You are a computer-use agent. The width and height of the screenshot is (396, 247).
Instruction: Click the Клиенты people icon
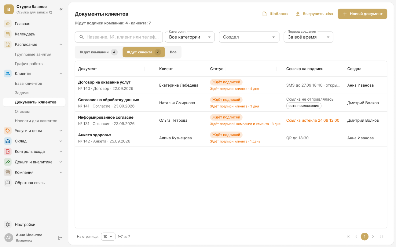8,73
